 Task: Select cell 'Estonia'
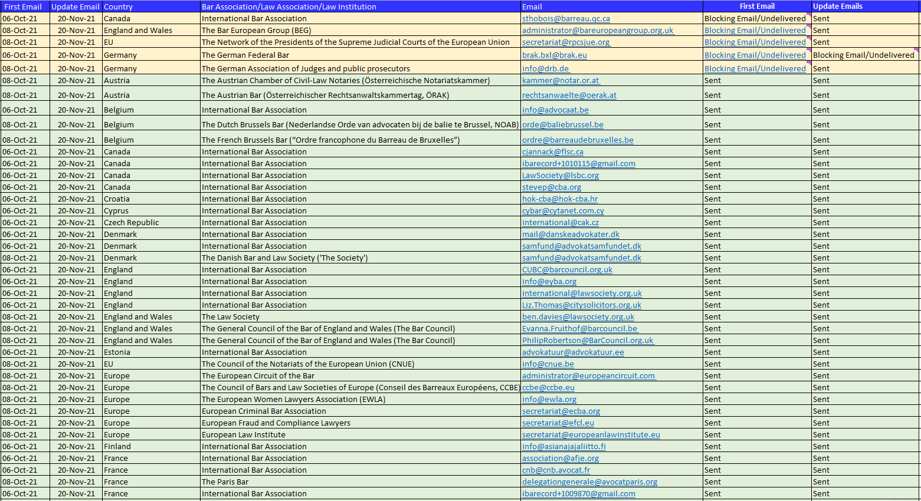[x=151, y=352]
